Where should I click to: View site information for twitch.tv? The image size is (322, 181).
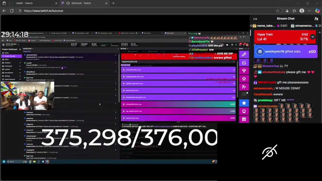point(20,11)
